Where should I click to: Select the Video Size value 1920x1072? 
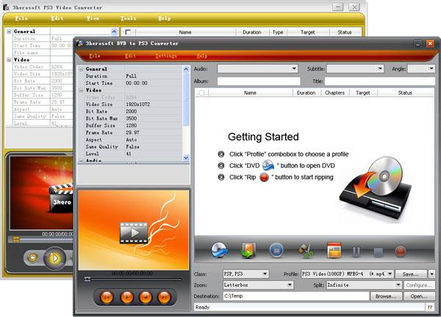[x=138, y=104]
